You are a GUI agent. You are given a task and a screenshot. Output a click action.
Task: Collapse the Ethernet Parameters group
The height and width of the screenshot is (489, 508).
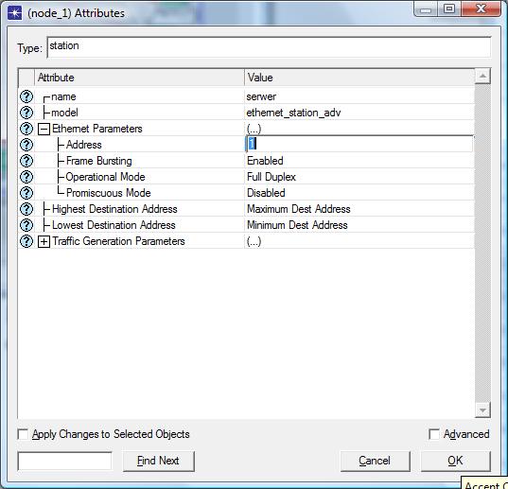[44, 130]
